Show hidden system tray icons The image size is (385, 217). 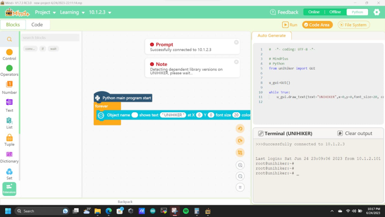332,211
